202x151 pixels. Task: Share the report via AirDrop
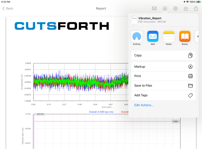[137, 38]
